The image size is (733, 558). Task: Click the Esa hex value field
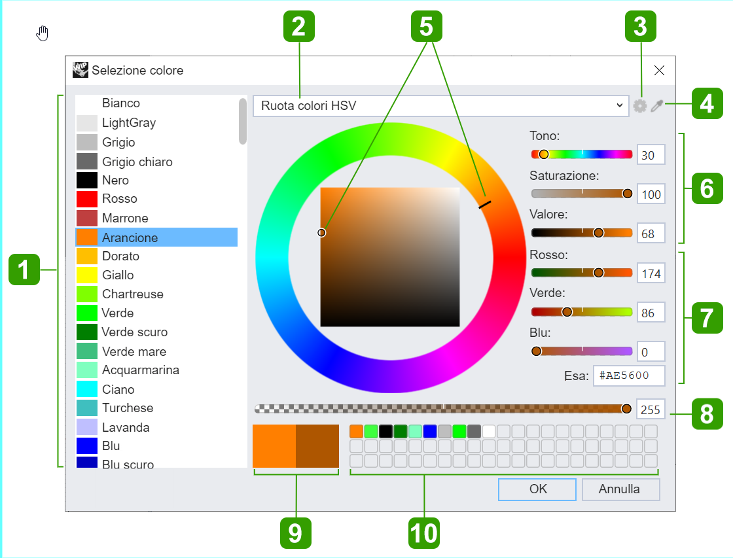629,375
